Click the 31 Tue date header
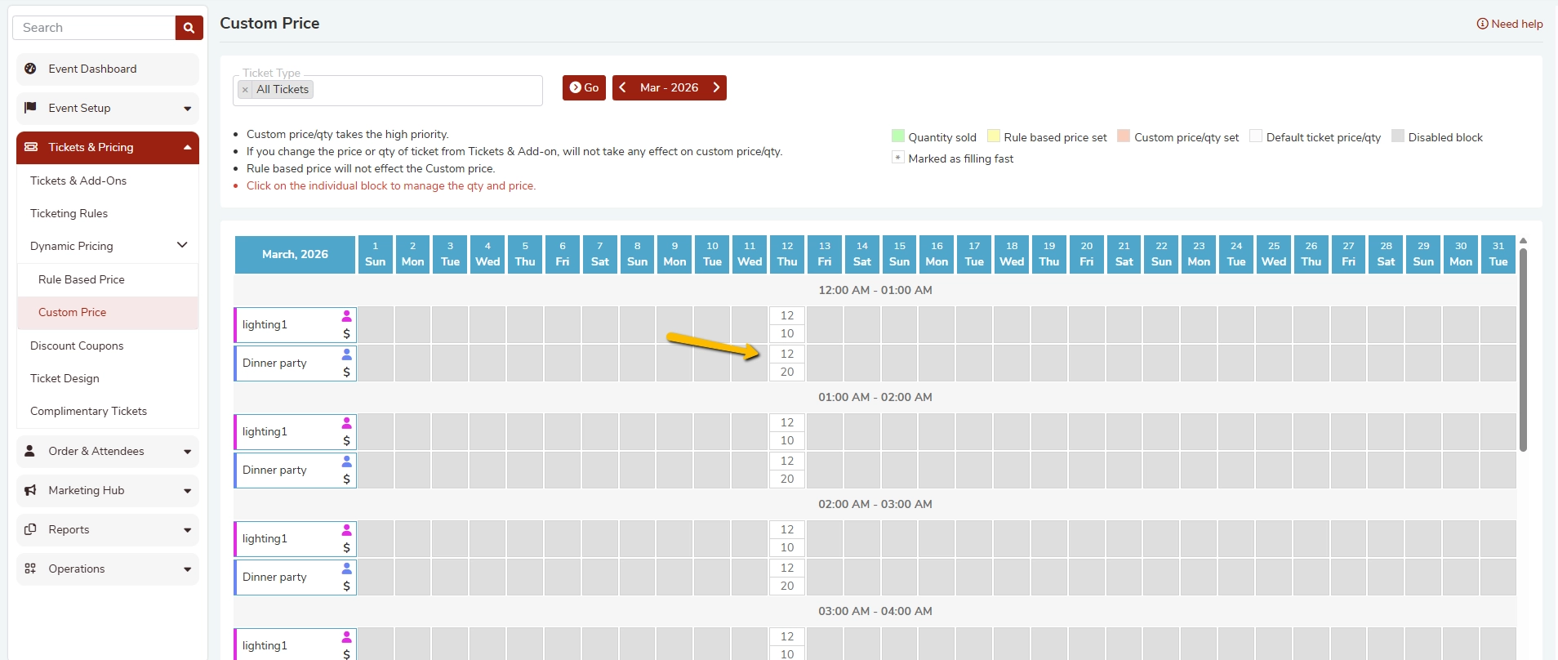This screenshot has height=660, width=1558. 1498,254
